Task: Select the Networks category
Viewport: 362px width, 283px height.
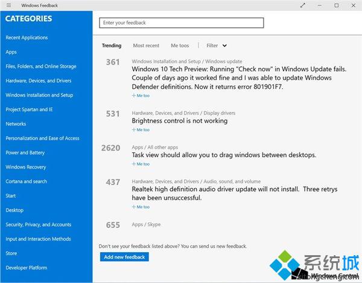Action: 16,124
